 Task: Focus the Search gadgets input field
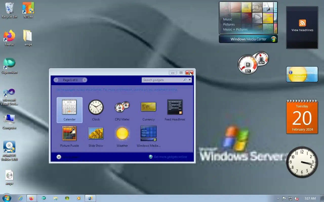tap(163, 80)
